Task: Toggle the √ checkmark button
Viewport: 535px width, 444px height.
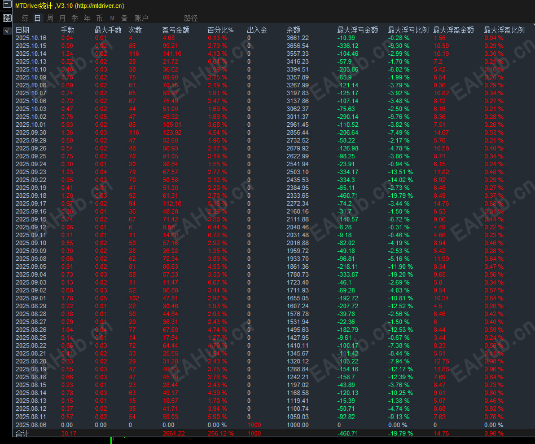Action: (x=7, y=30)
